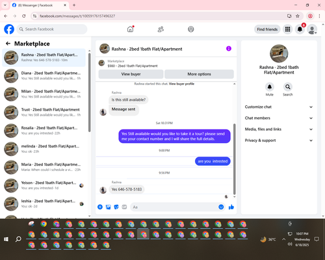Image resolution: width=325 pixels, height=260 pixels.
Task: Send a thumbs-up like
Action: tap(231, 207)
